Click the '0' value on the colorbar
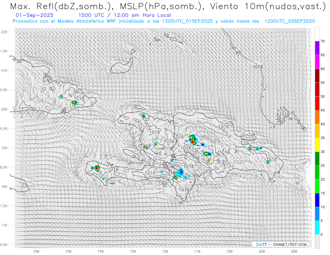 click(x=321, y=235)
